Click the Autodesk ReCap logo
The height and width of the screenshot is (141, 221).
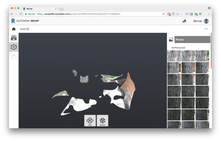click(x=25, y=21)
